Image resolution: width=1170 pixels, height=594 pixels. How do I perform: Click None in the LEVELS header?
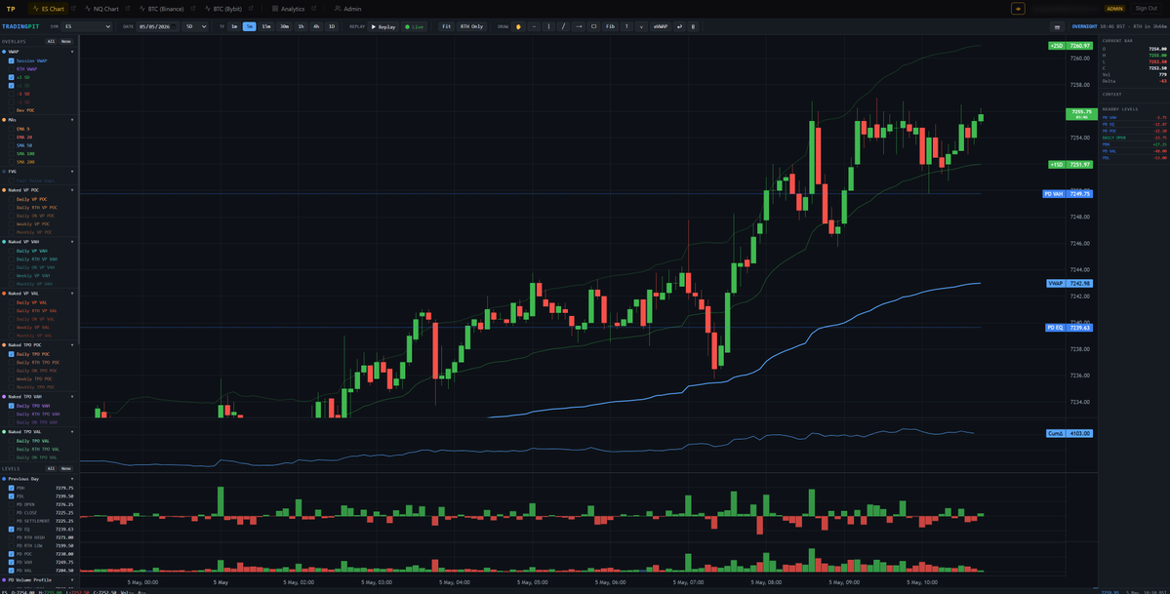[65, 468]
